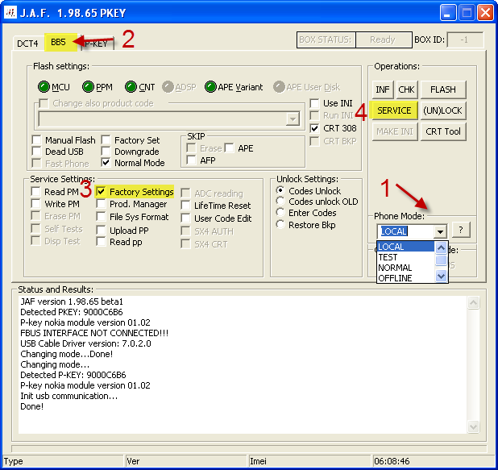
Task: Click the BOX STATUS Ready field
Action: click(384, 40)
